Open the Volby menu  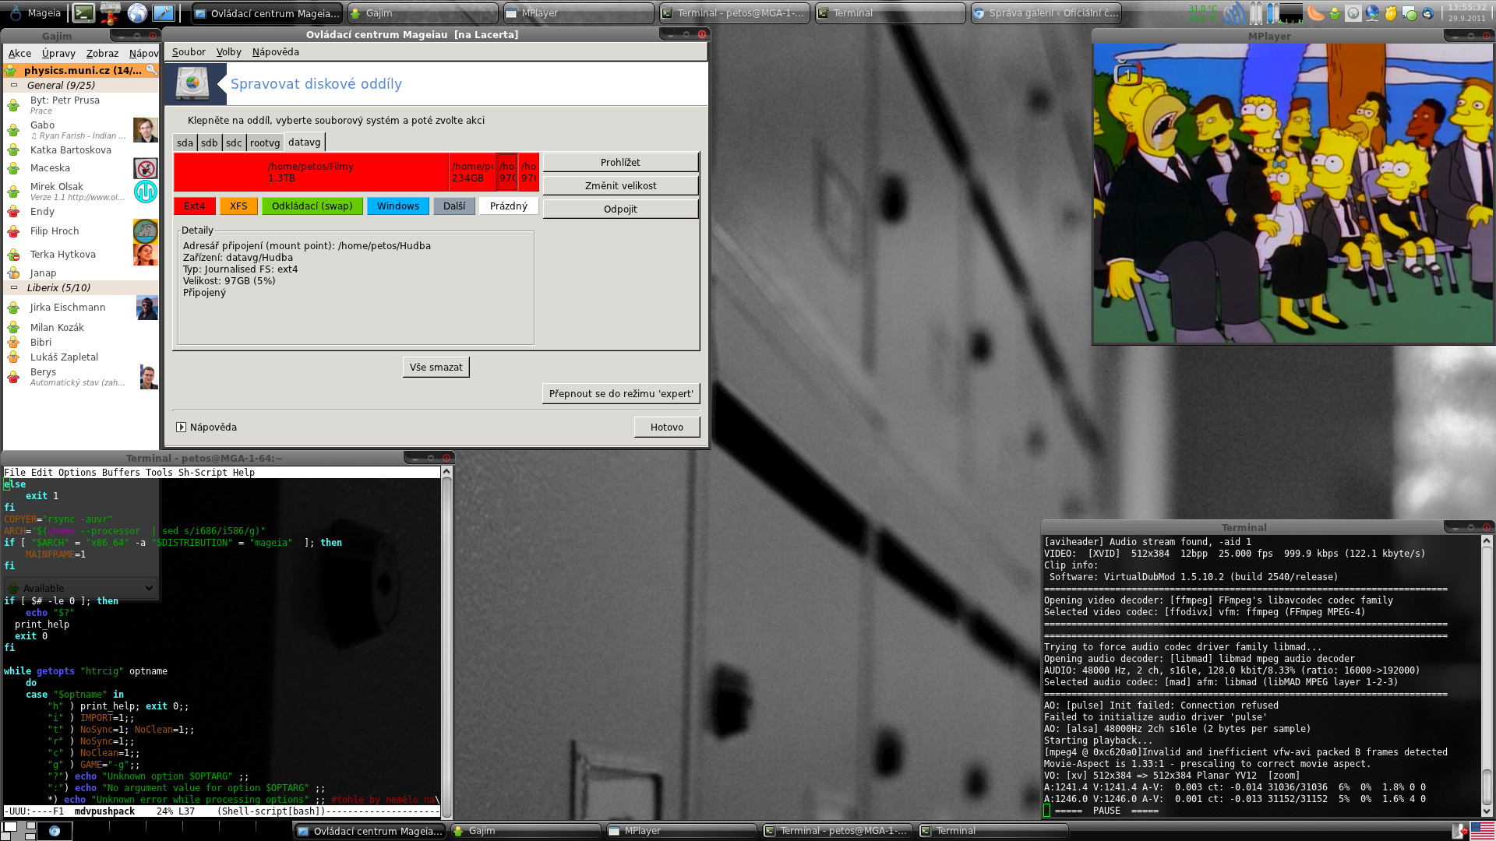click(x=228, y=51)
